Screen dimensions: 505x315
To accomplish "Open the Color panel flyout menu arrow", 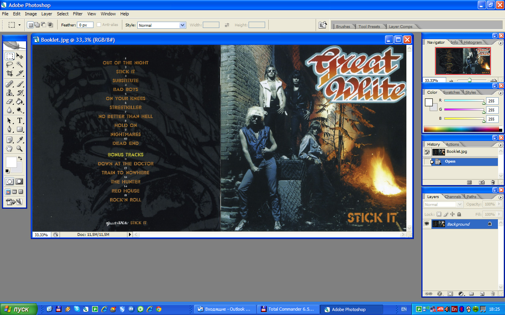I will [x=501, y=93].
